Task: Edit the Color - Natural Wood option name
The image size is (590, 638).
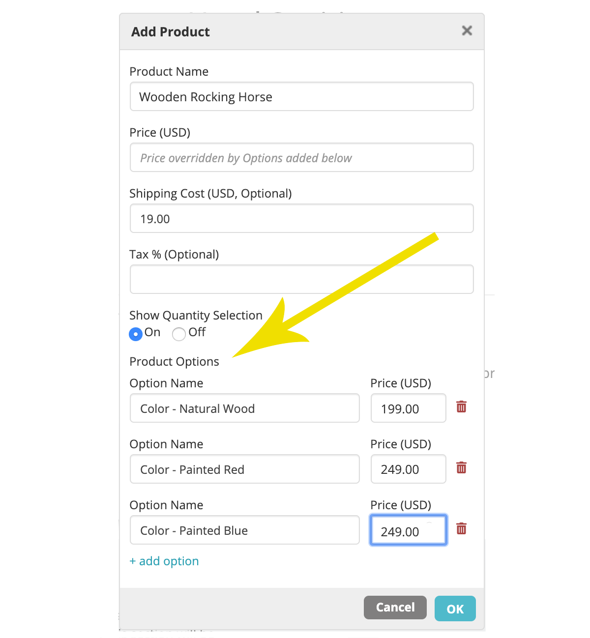Action: point(245,408)
